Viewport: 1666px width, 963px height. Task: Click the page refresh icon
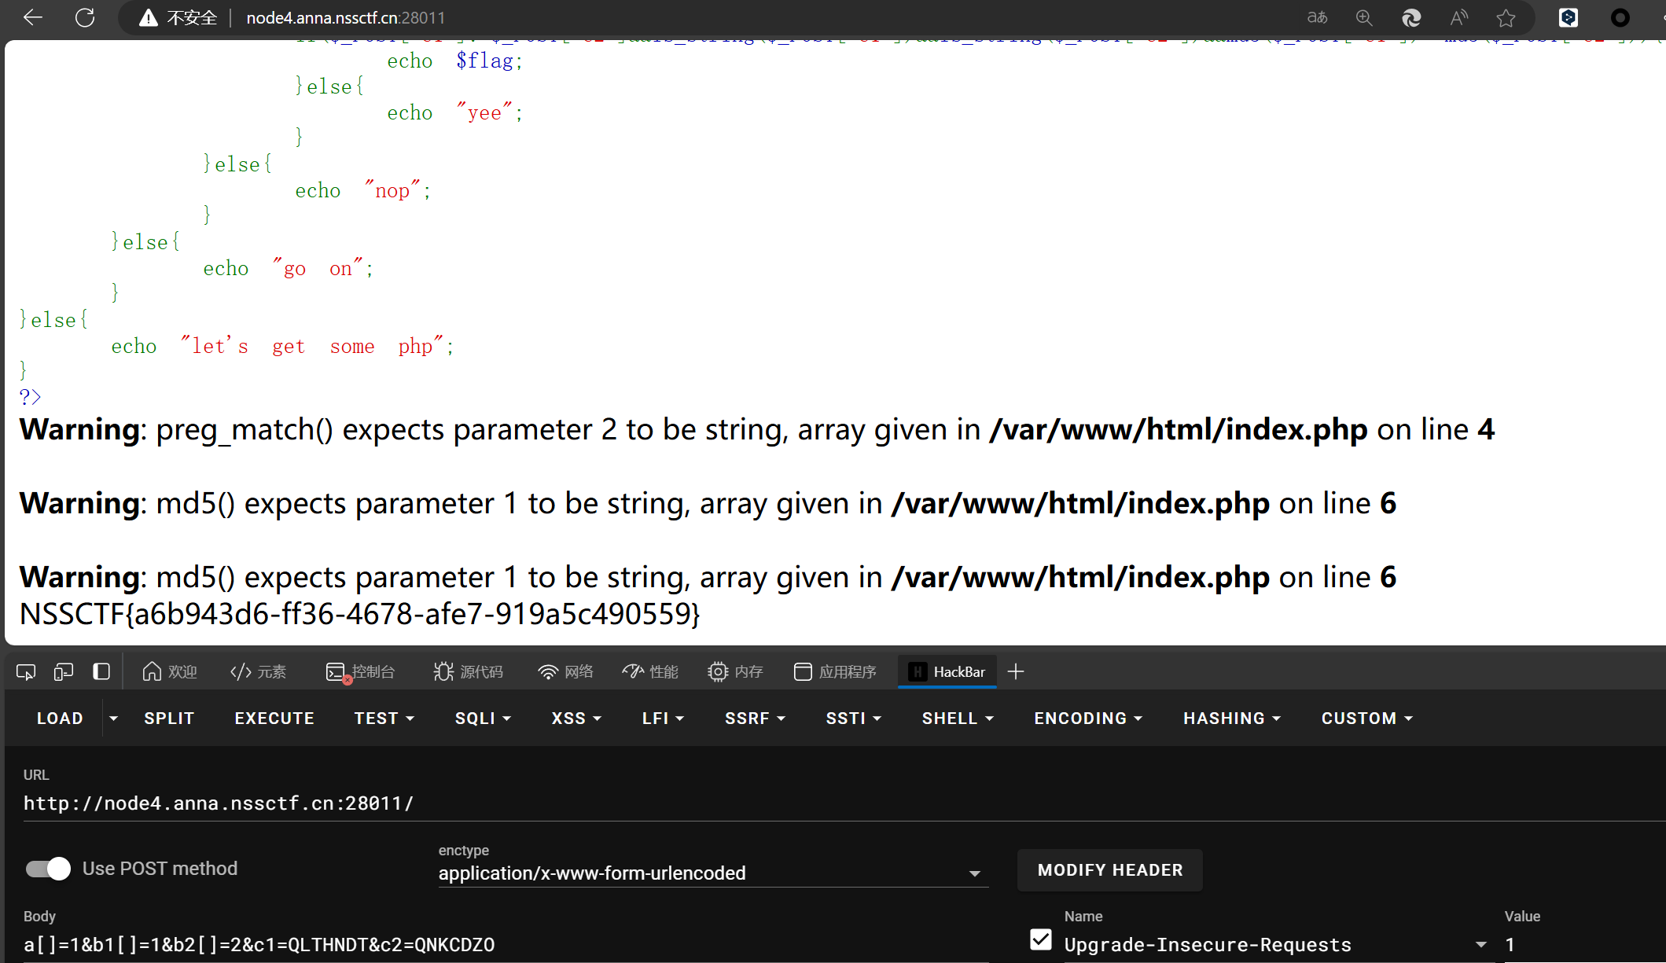coord(85,17)
